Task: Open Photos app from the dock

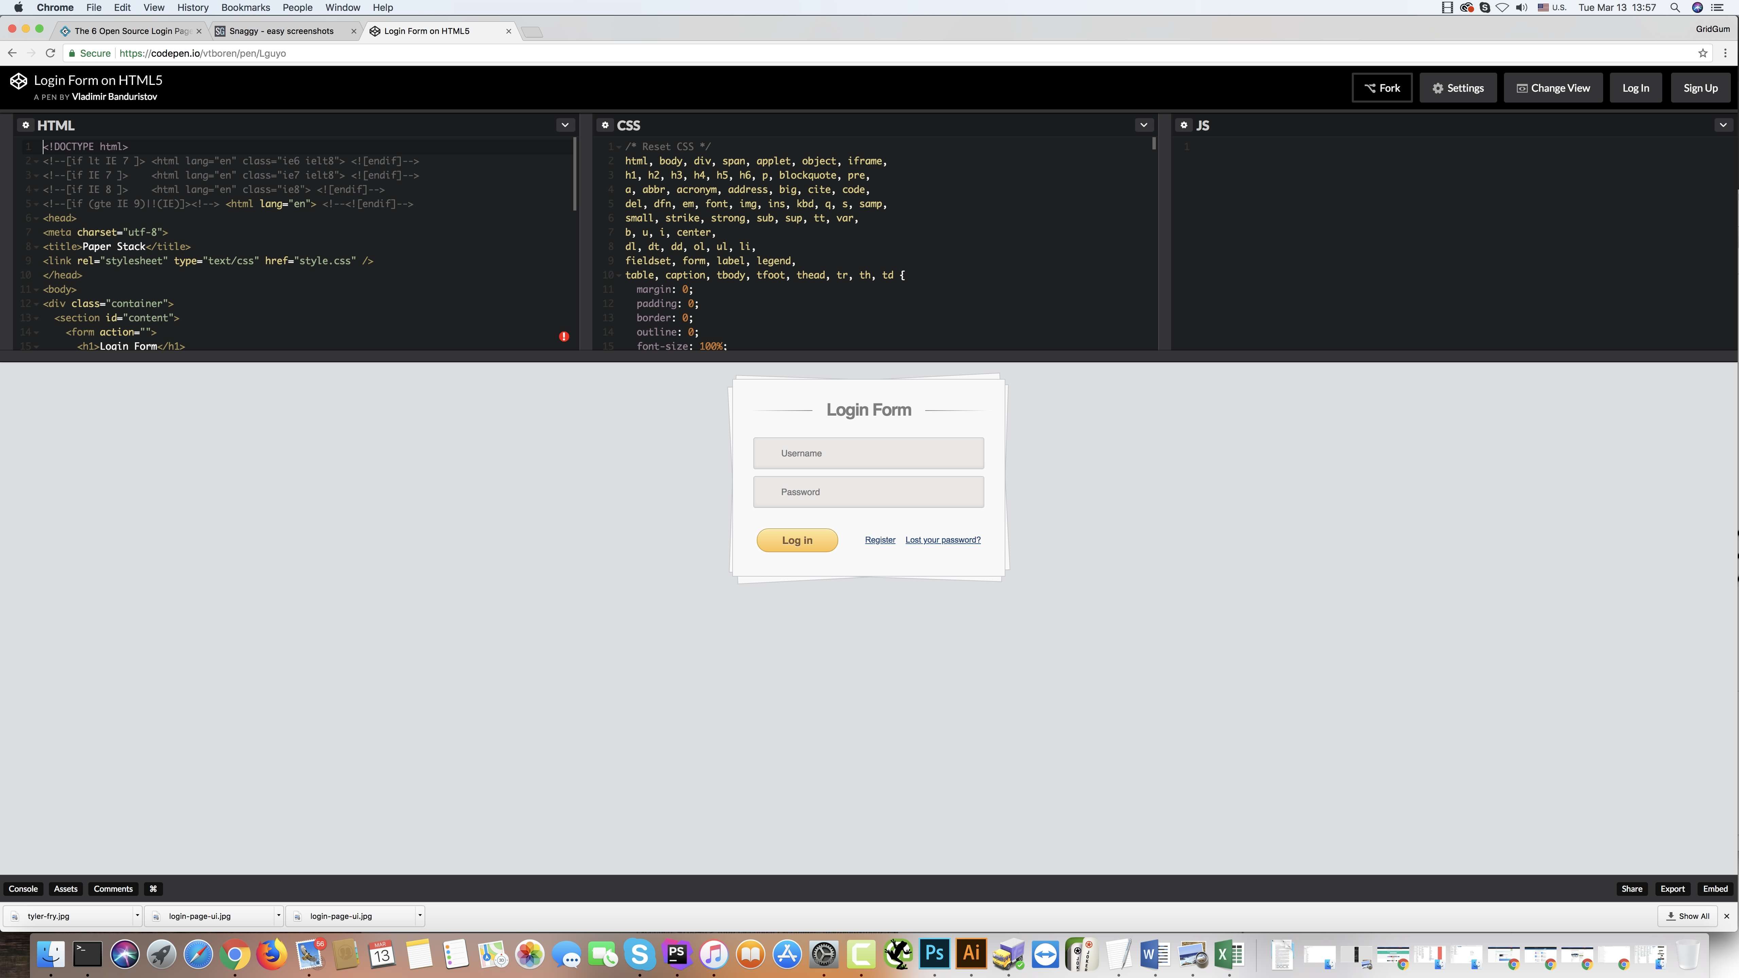Action: tap(529, 954)
